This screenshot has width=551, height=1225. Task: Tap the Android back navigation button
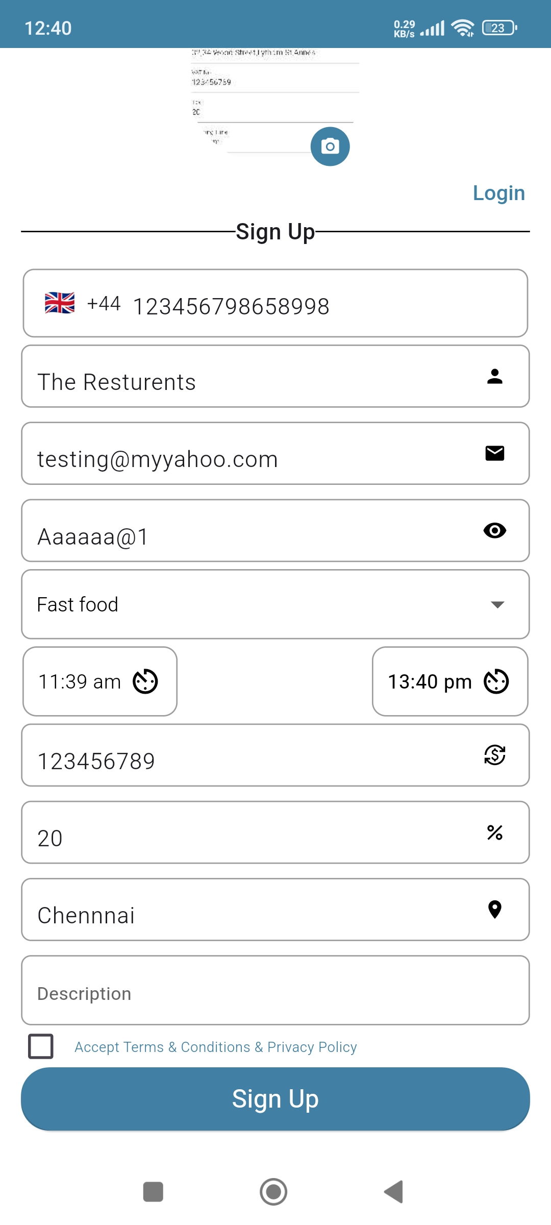tap(394, 1192)
